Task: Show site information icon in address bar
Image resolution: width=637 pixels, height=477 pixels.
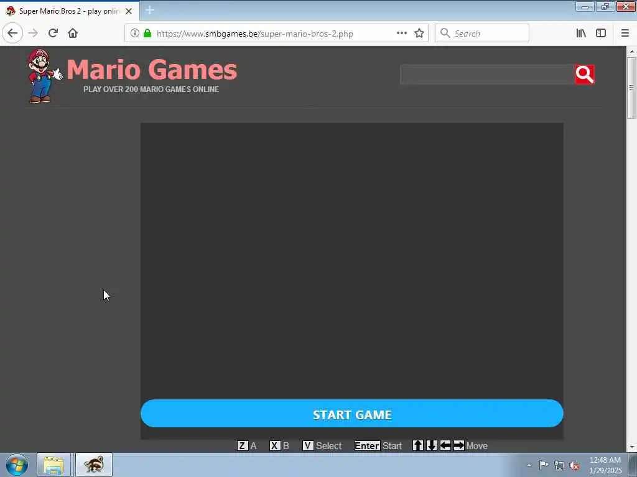Action: (x=135, y=34)
